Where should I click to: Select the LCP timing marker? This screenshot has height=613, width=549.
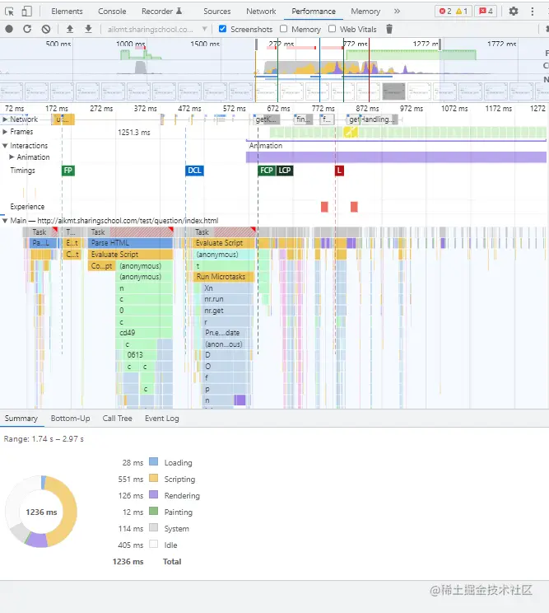pos(285,171)
